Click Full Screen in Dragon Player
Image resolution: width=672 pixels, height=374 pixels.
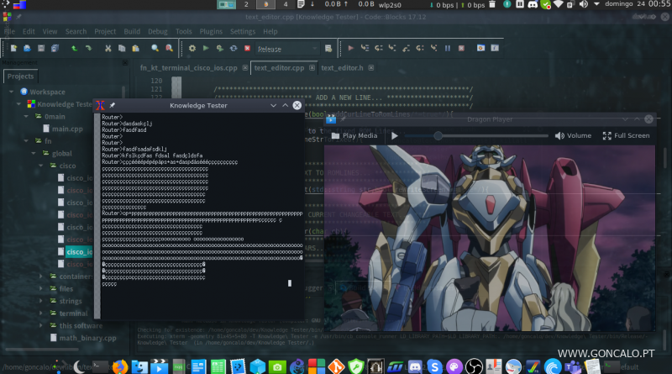point(626,135)
